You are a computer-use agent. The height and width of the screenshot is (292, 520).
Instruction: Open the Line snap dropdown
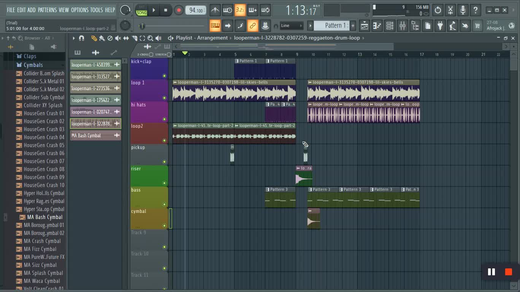292,26
